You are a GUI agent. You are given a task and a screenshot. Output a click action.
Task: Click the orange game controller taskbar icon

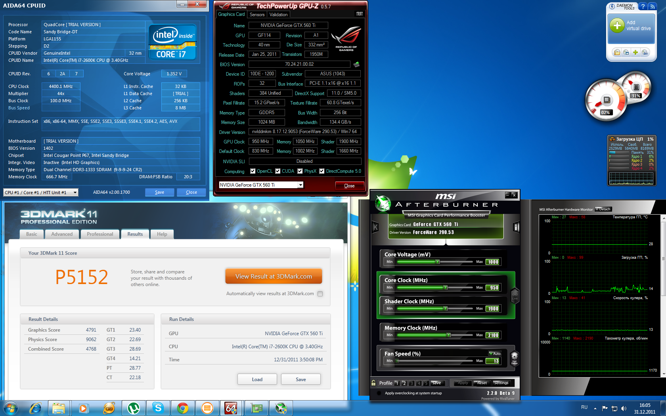click(x=109, y=408)
